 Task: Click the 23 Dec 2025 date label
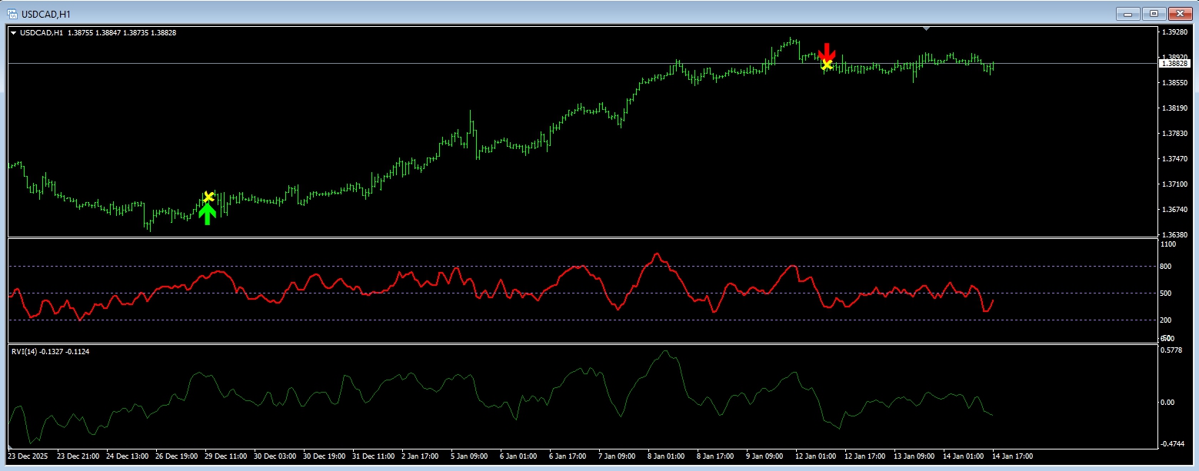coord(30,456)
